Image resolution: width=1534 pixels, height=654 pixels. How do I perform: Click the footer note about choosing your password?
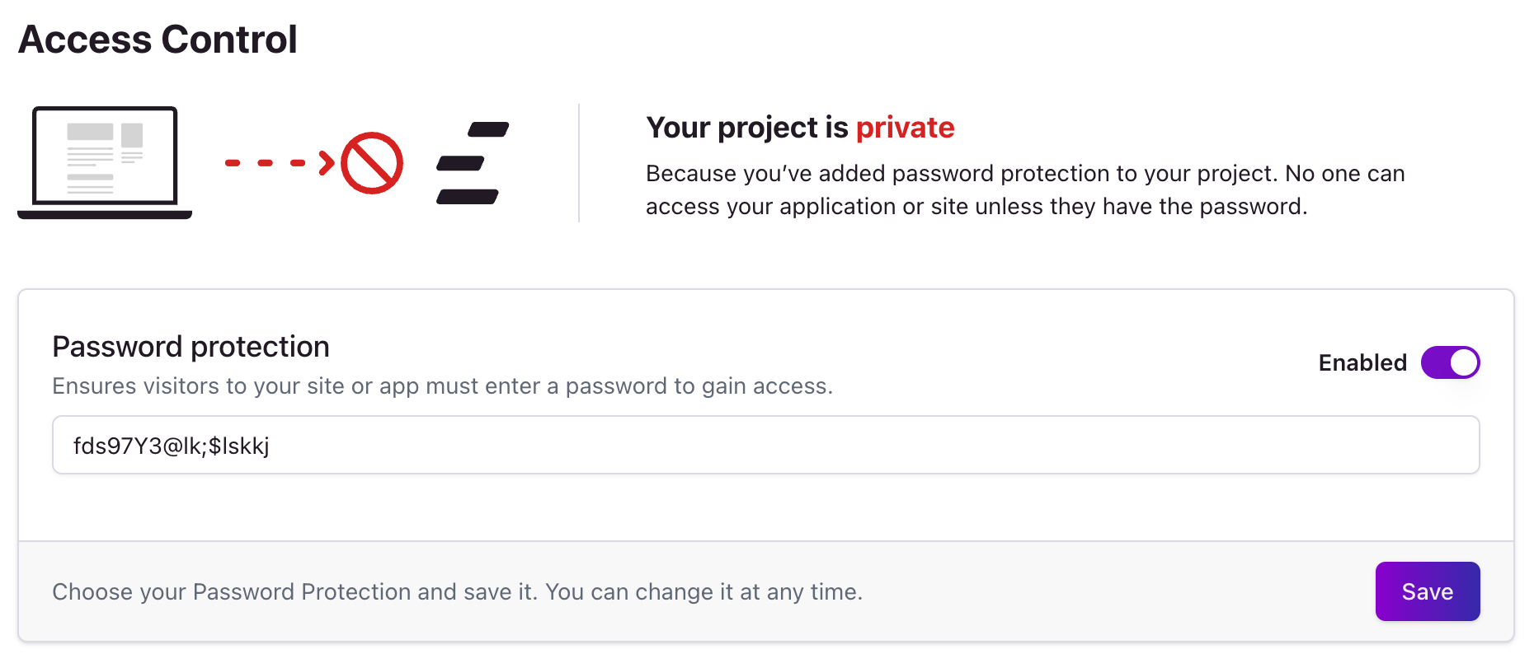[x=458, y=591]
